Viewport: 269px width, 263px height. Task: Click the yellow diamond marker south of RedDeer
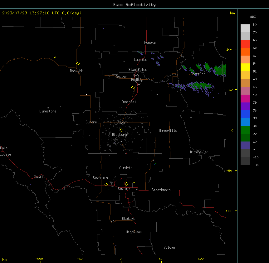[x=133, y=88]
